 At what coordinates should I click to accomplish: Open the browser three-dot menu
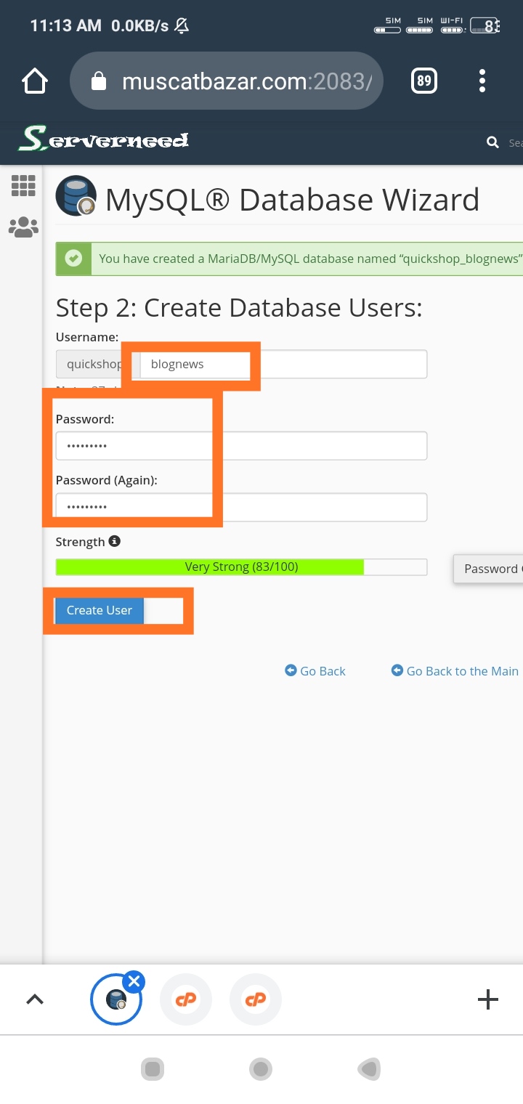(x=482, y=81)
